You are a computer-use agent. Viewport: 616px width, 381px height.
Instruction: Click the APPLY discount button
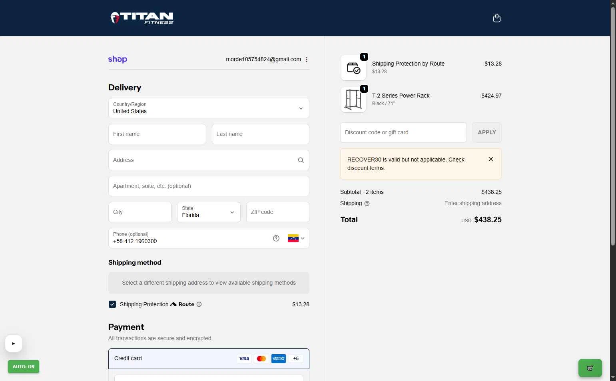pos(487,133)
